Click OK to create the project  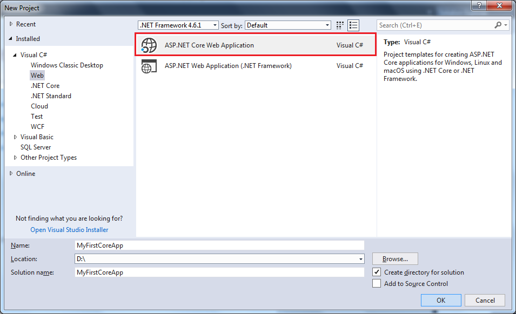[x=441, y=300]
